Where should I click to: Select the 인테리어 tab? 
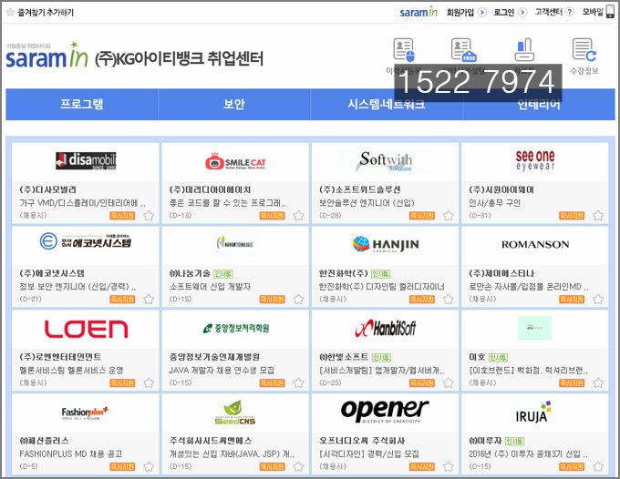(x=539, y=104)
